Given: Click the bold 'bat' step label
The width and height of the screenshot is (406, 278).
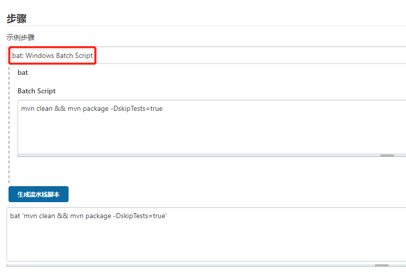Looking at the screenshot, I should 23,72.
